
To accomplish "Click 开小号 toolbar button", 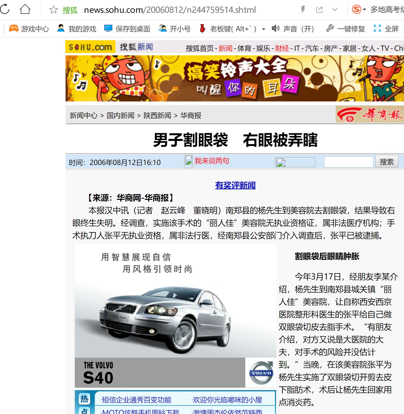I will pos(174,29).
